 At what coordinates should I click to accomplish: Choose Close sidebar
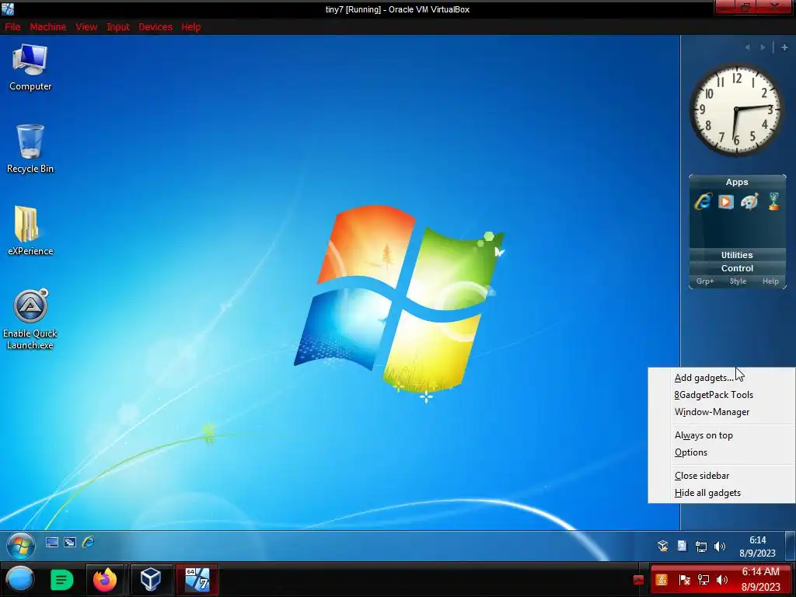[x=721, y=476]
